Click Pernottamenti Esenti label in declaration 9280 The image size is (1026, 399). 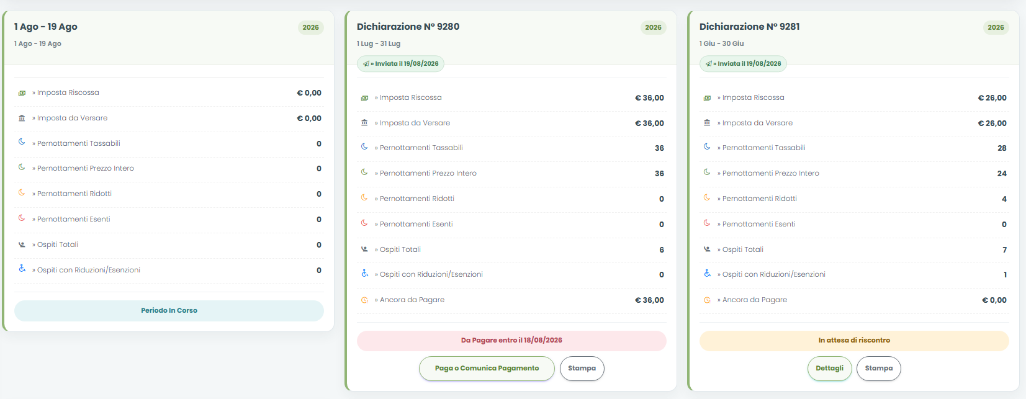(414, 224)
